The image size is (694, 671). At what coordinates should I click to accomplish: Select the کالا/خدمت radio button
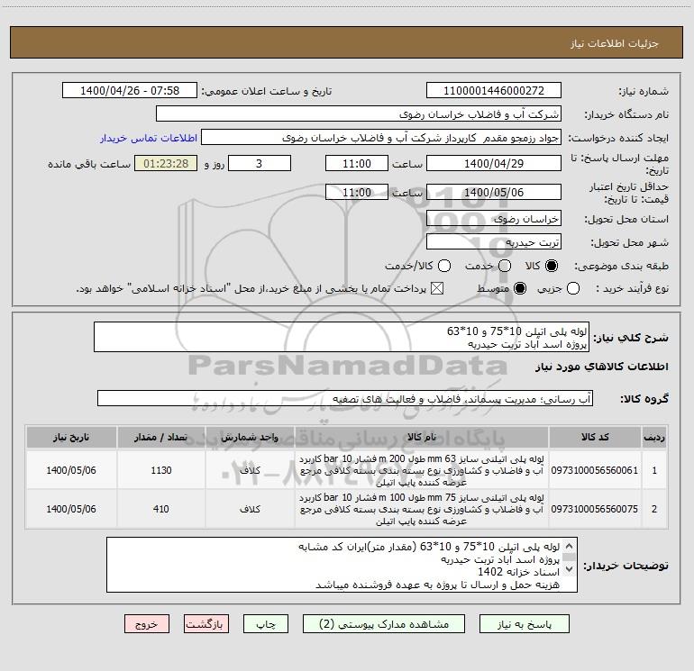pyautogui.click(x=444, y=266)
